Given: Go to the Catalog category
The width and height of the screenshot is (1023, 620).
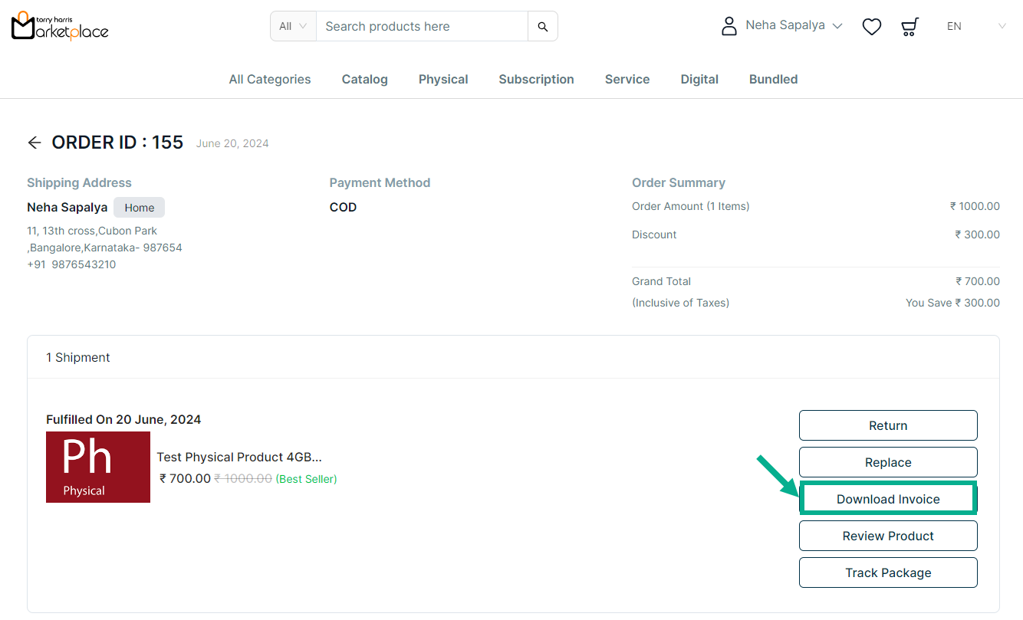Looking at the screenshot, I should tap(364, 80).
